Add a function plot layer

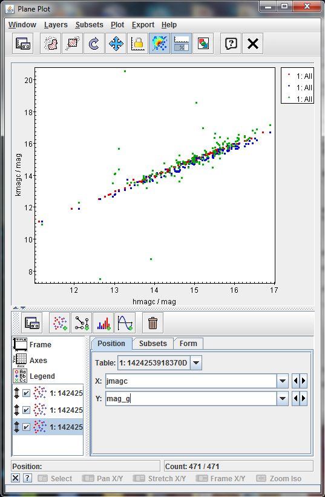(125, 323)
